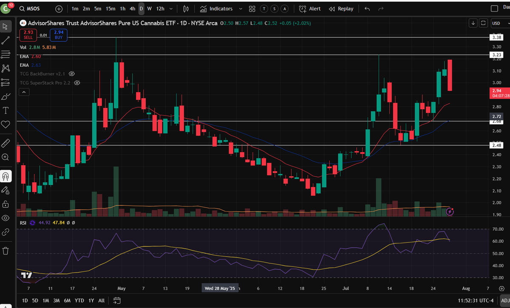Expand the timeframe dropdown arrow

point(171,8)
